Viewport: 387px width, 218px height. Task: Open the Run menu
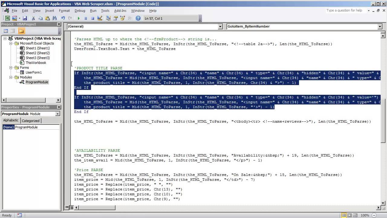point(93,11)
